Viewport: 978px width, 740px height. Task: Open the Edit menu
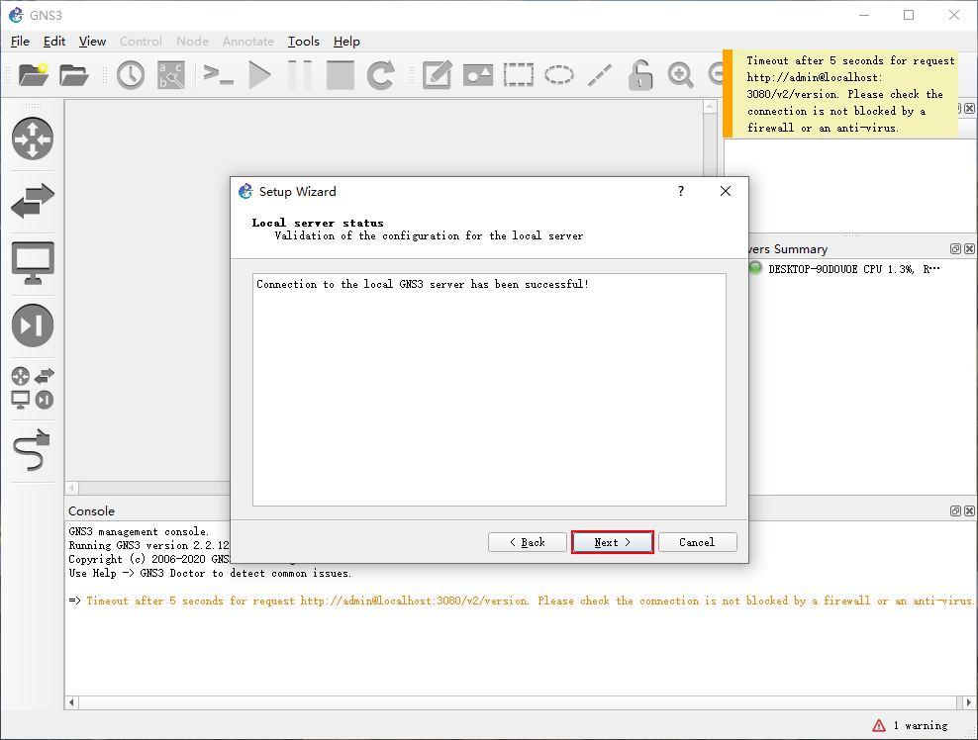54,42
